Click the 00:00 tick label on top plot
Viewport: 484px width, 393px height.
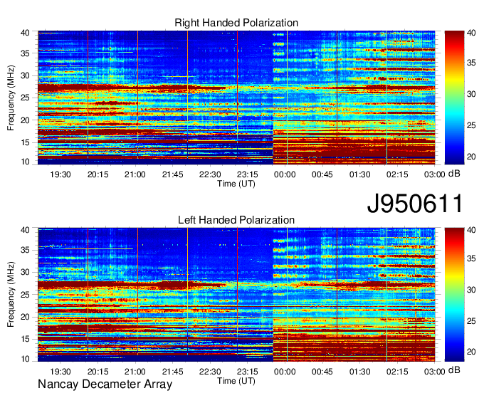[x=285, y=174]
